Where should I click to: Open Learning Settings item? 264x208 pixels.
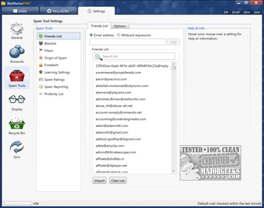(x=59, y=72)
